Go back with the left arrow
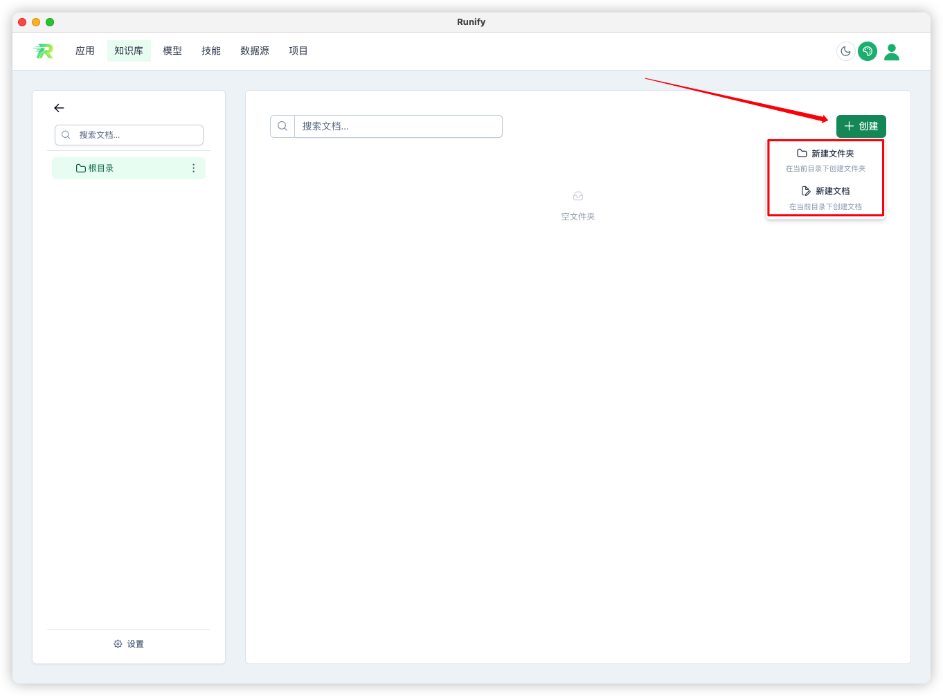The image size is (943, 696). (x=59, y=108)
